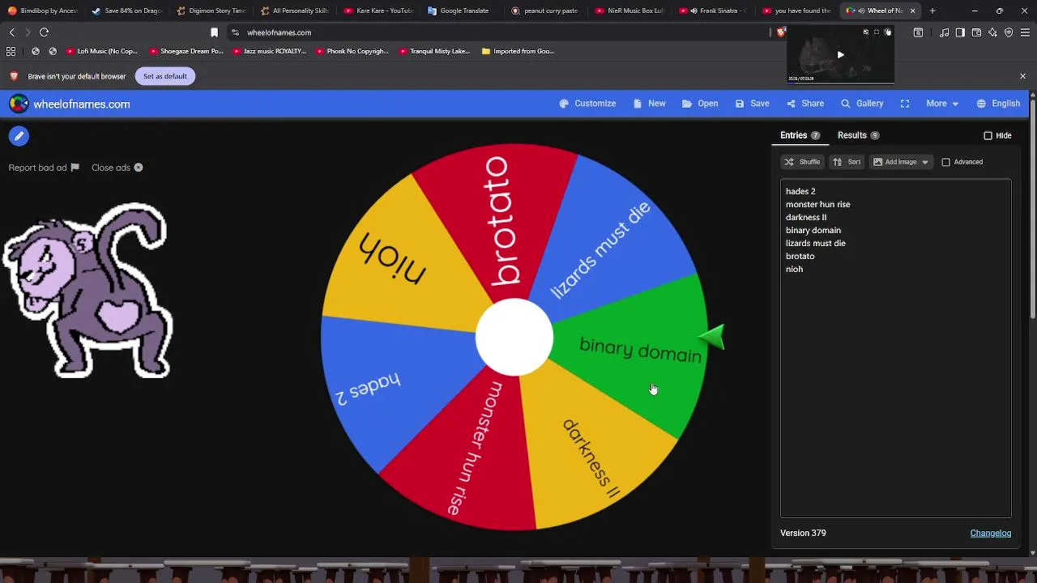The width and height of the screenshot is (1037, 583).
Task: Click 'Version 379' text
Action: (x=803, y=533)
